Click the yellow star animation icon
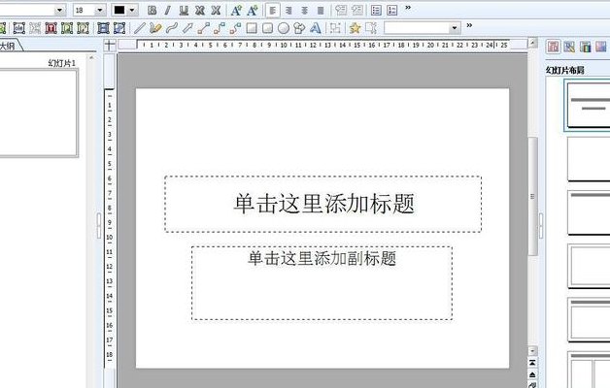The width and height of the screenshot is (610, 388). [355, 28]
